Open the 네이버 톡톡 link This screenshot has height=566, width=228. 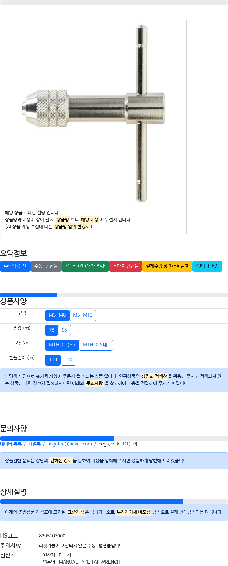[11, 444]
